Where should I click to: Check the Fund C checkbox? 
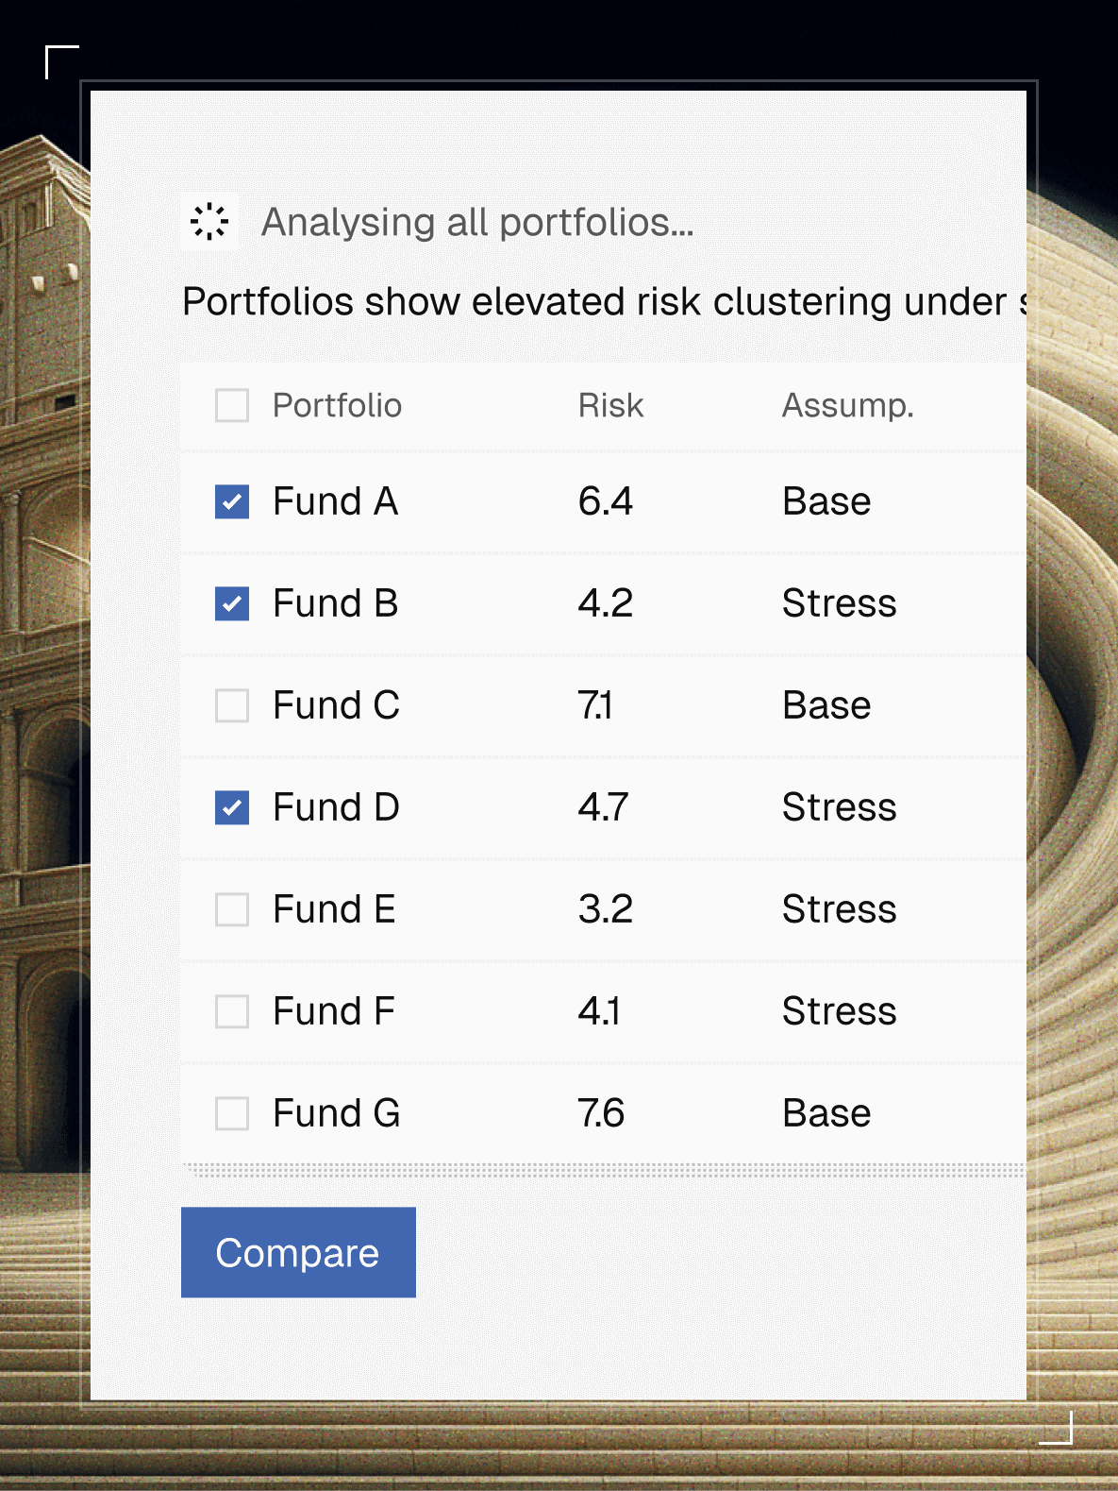pyautogui.click(x=232, y=705)
